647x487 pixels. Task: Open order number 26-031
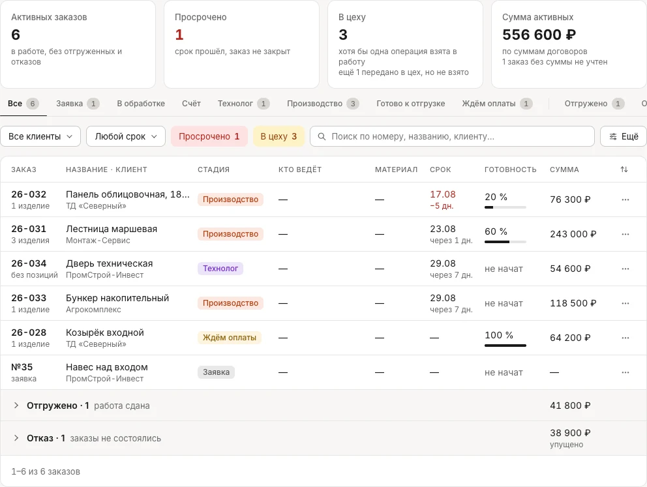pyautogui.click(x=29, y=229)
